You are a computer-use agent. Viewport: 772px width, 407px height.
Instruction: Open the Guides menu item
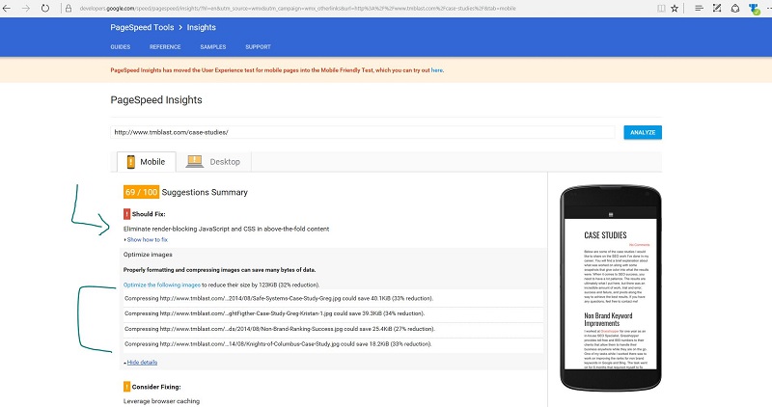[x=120, y=47]
